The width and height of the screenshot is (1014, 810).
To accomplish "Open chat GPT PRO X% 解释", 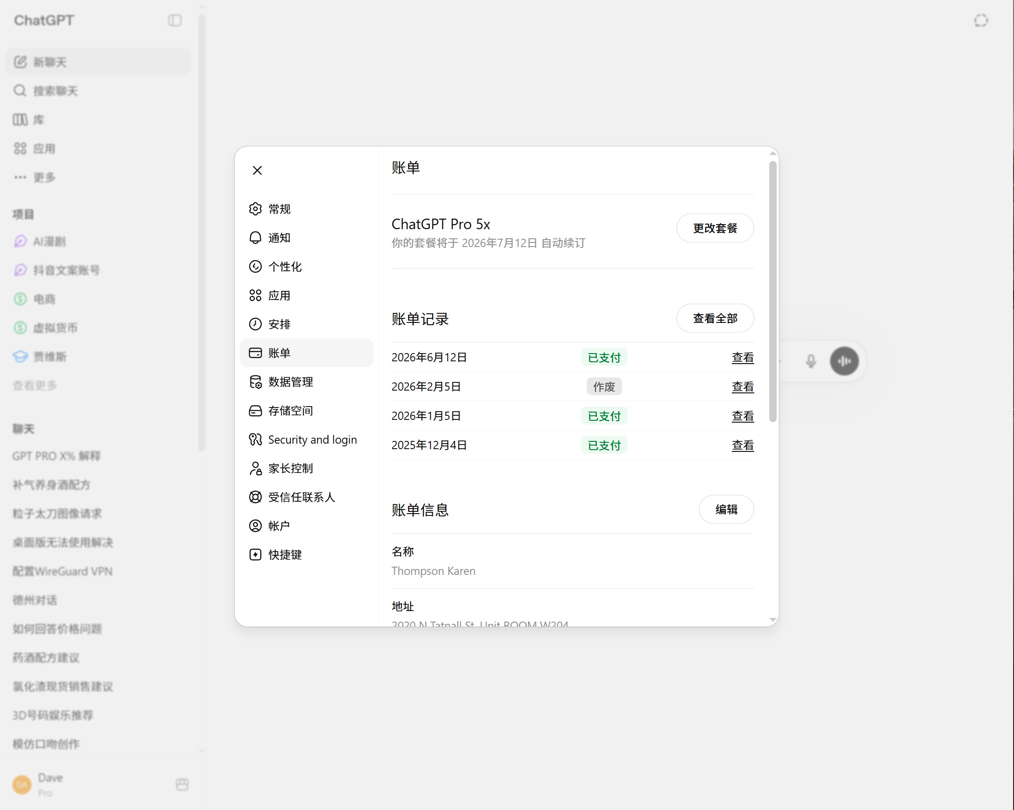I will [97, 456].
